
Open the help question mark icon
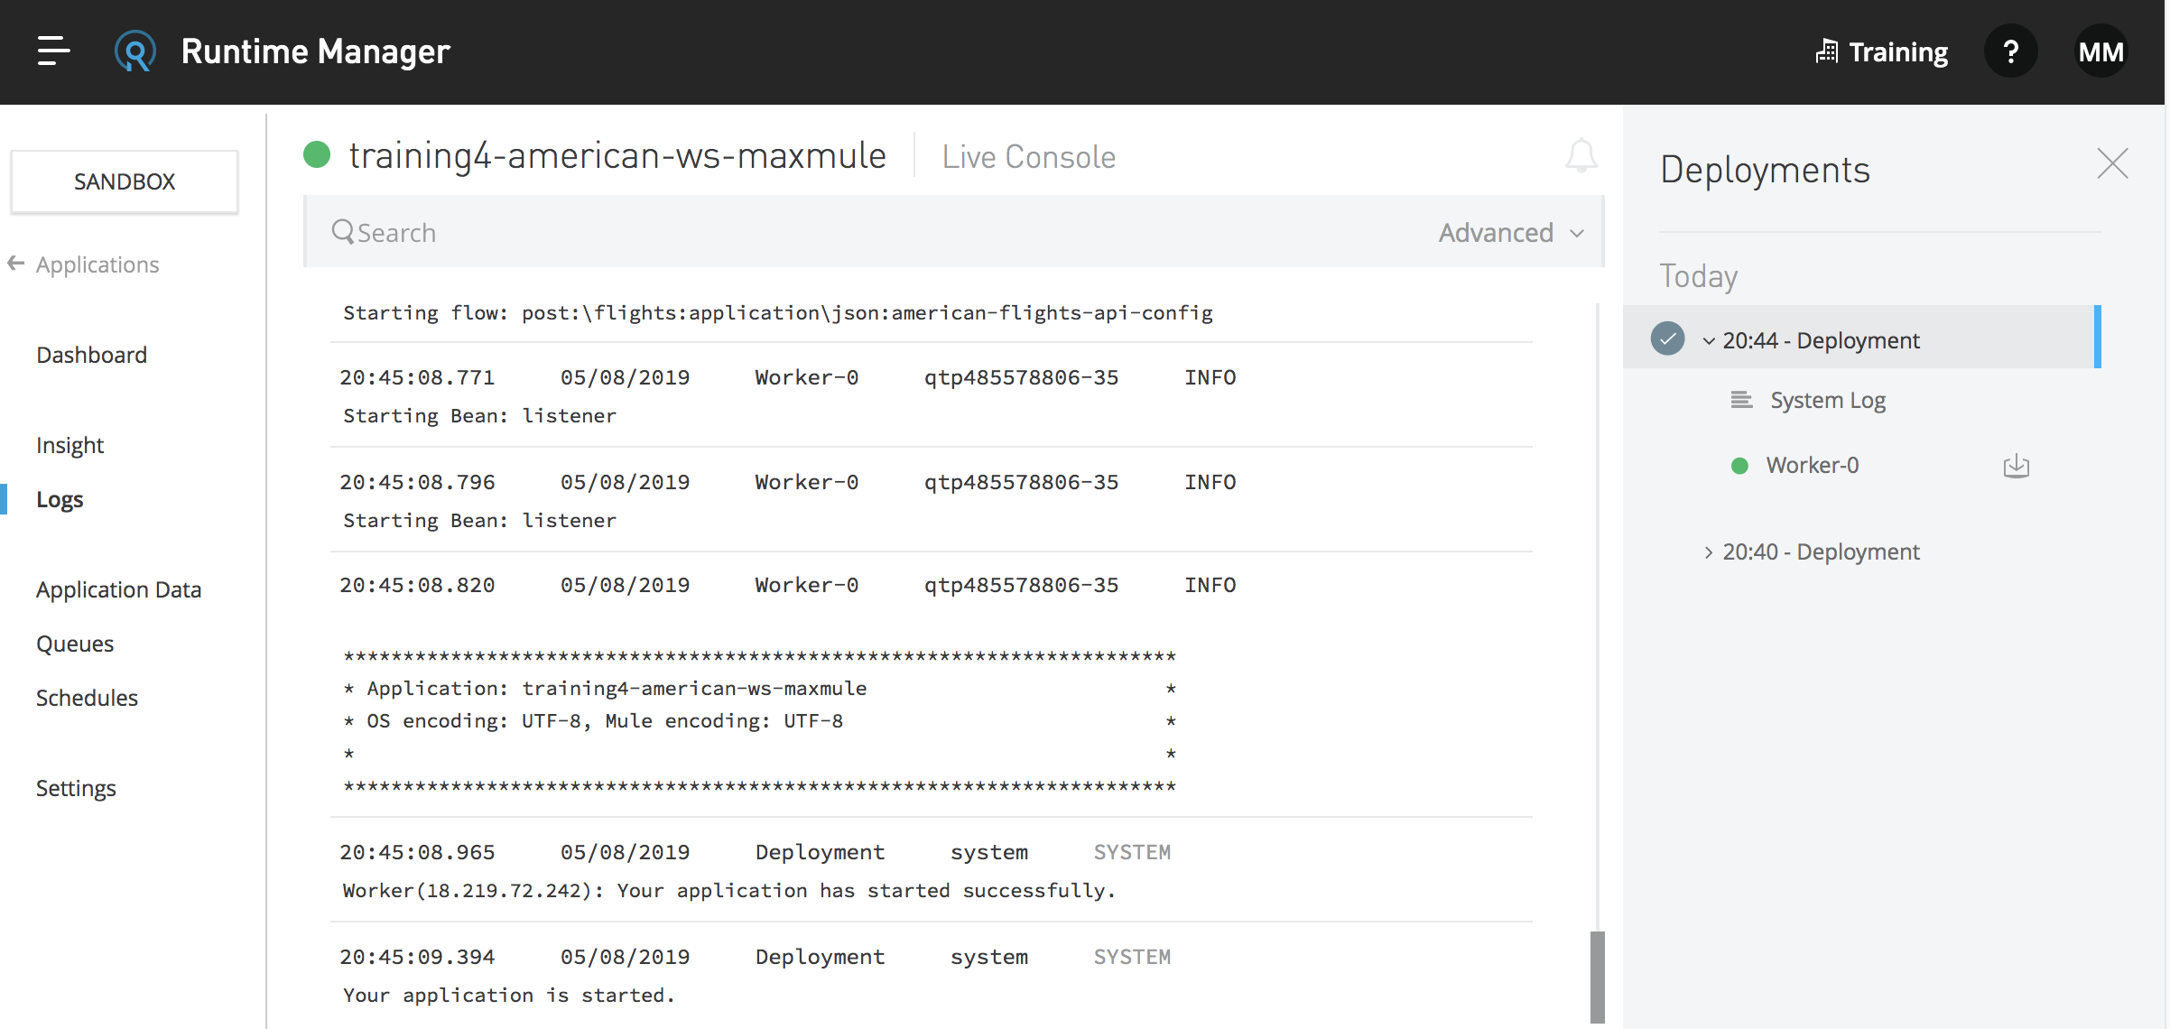click(2010, 51)
